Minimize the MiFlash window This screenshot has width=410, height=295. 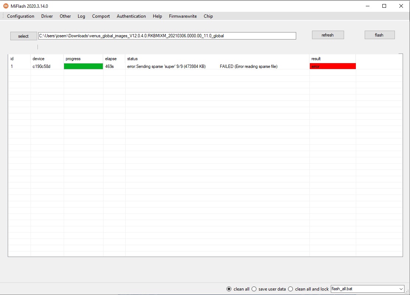click(368, 6)
